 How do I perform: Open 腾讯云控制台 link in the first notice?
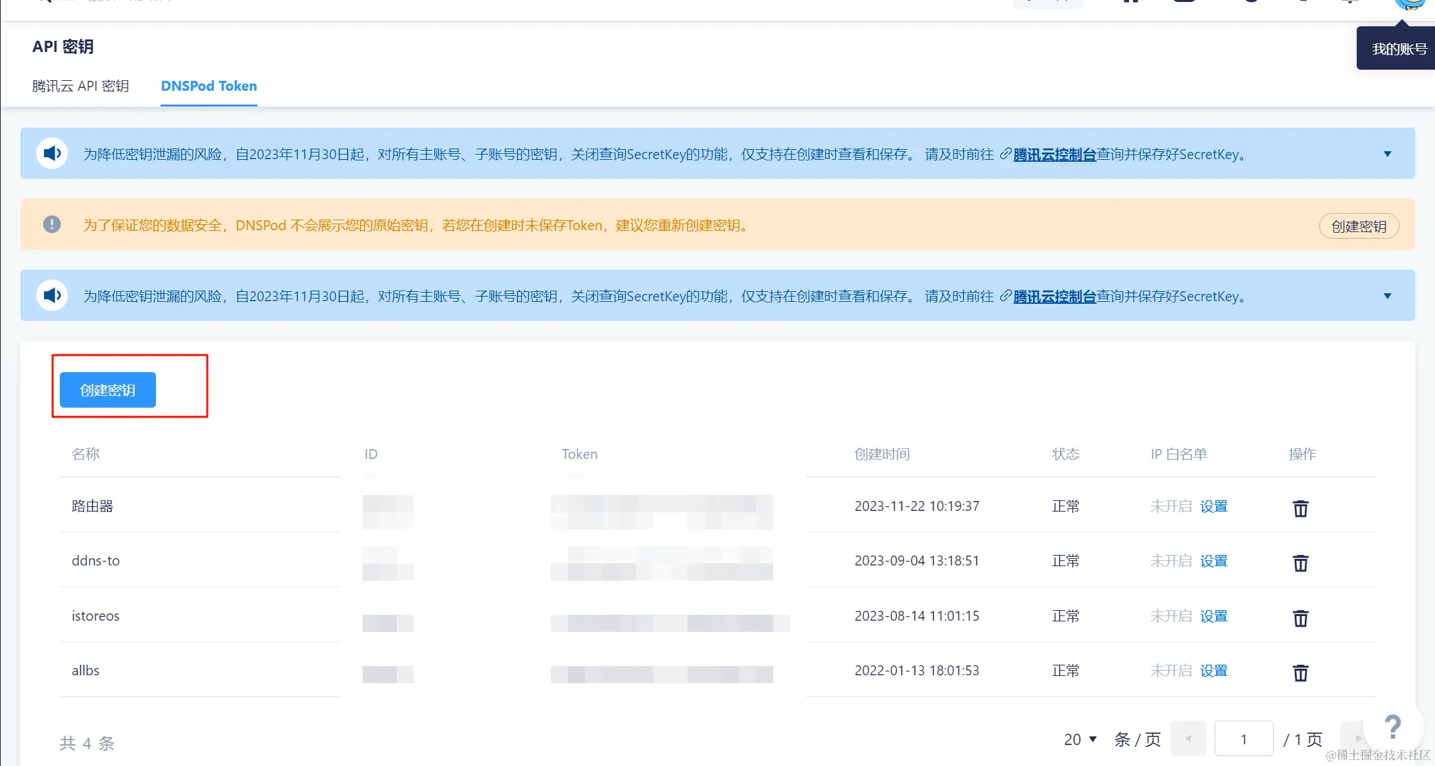point(1054,155)
